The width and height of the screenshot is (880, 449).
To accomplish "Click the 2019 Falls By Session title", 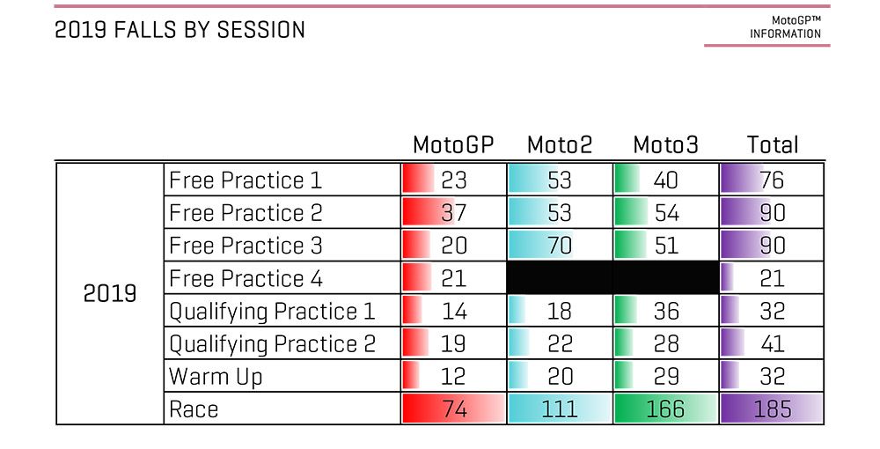I will pyautogui.click(x=180, y=30).
